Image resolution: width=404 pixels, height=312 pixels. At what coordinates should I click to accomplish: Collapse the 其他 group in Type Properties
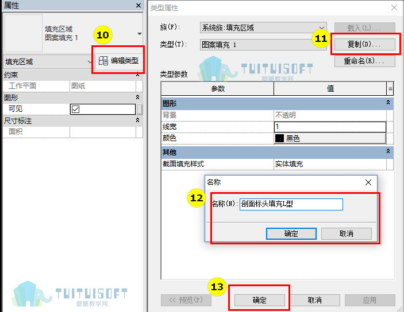point(388,151)
